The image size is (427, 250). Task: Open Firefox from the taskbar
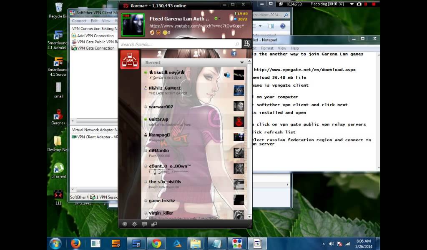76,243
